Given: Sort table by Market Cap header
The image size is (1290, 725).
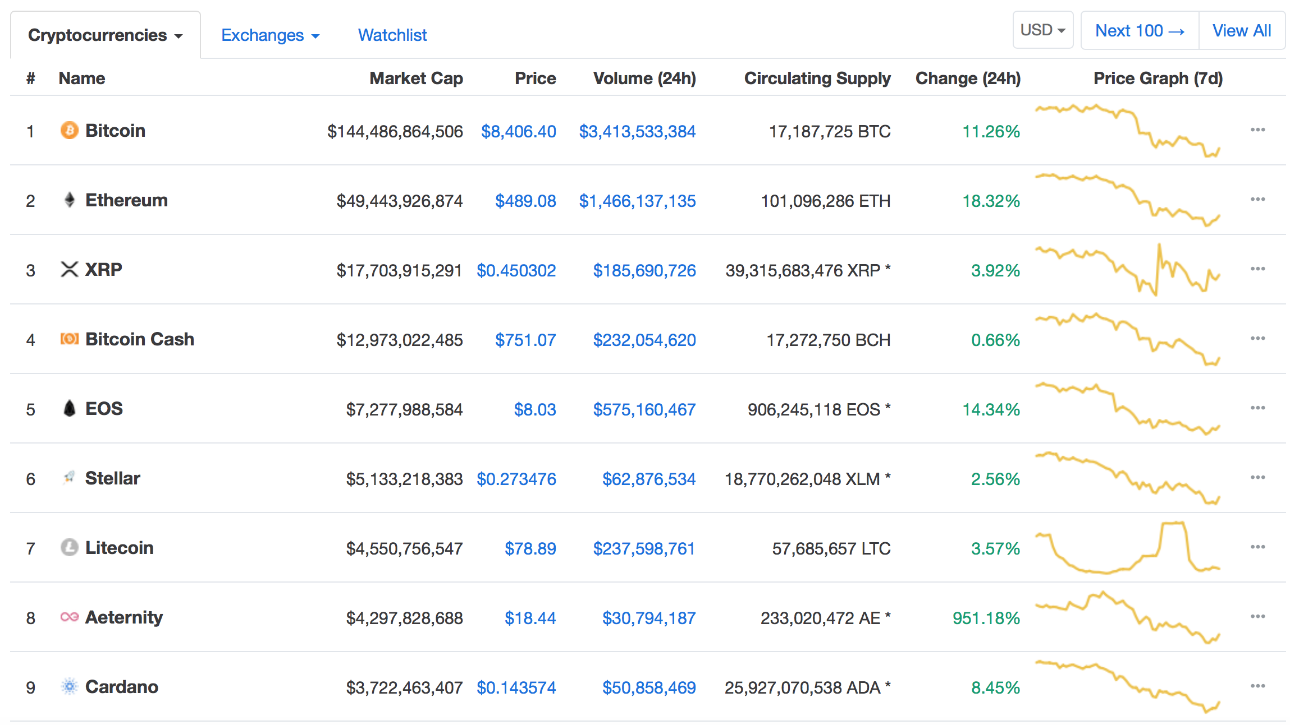Looking at the screenshot, I should click(x=416, y=78).
